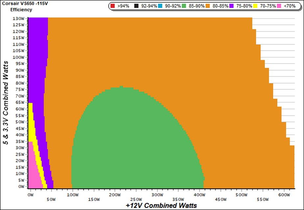304x210 pixels.
Task: Click the Efficiency subtitle text
Action: point(21,10)
